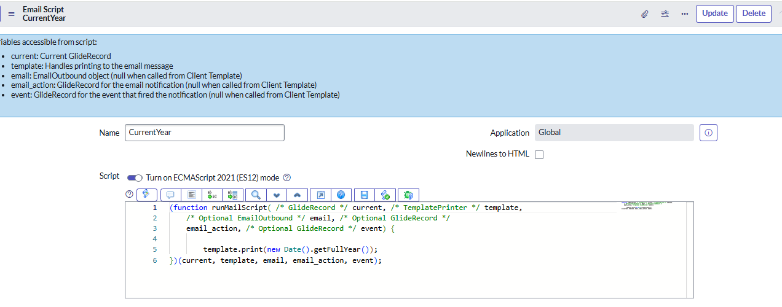Click the Email Script CurrentYear header title
The width and height of the screenshot is (782, 307).
44,14
